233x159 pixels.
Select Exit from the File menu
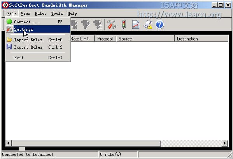click(x=38, y=58)
